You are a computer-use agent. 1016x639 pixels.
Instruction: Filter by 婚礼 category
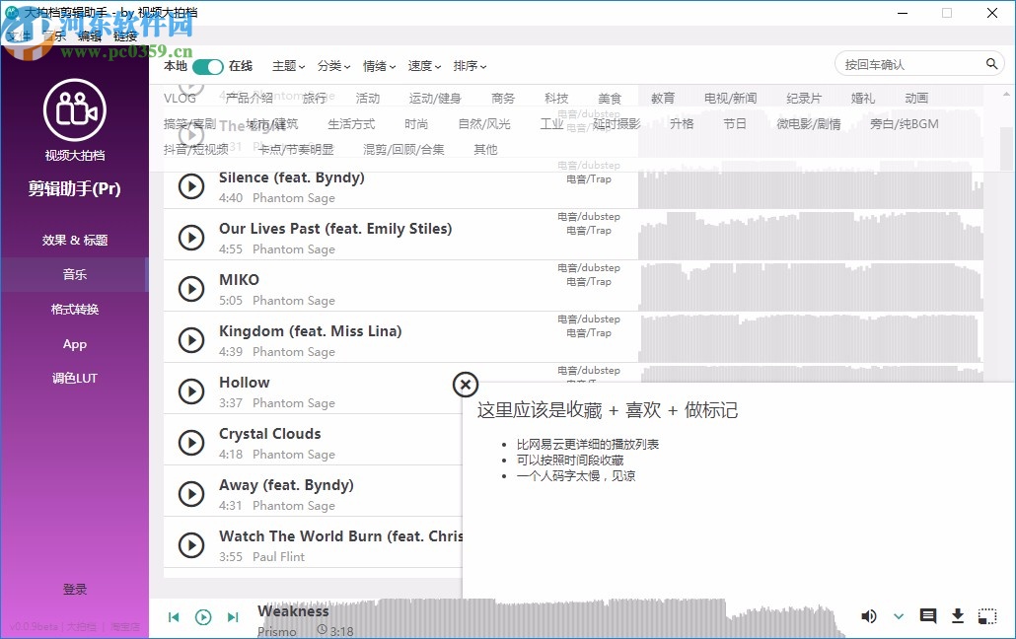[x=863, y=99]
